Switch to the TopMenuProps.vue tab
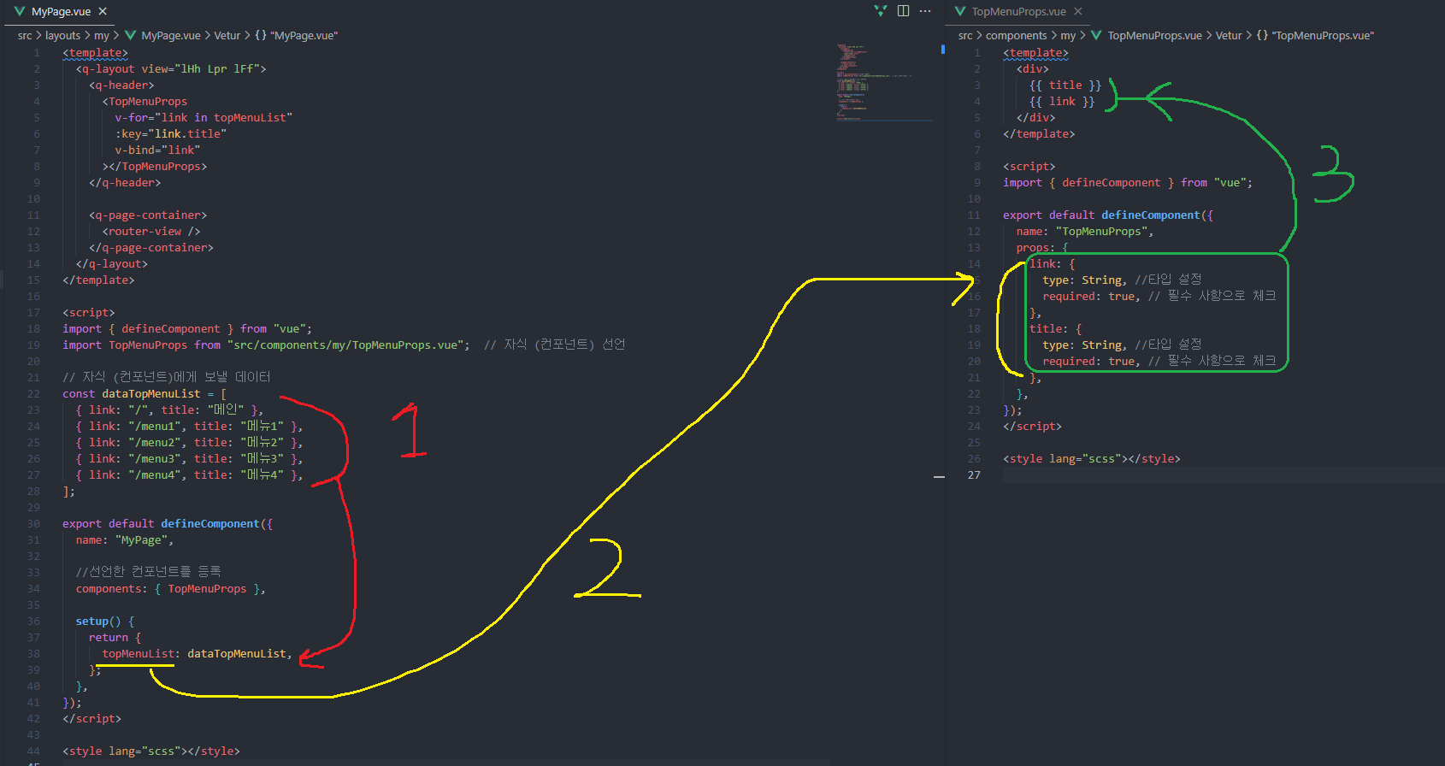This screenshot has width=1445, height=766. click(1018, 11)
